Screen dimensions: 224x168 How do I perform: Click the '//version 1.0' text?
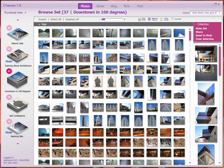click(x=12, y=6)
